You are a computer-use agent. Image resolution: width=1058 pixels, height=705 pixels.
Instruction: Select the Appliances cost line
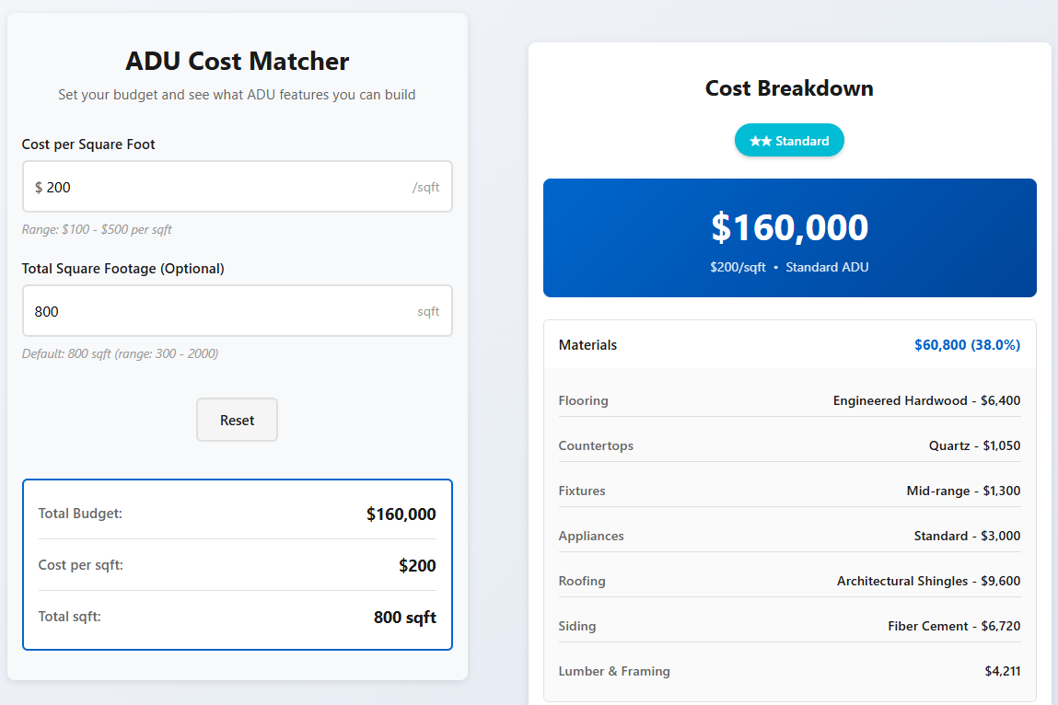click(789, 535)
